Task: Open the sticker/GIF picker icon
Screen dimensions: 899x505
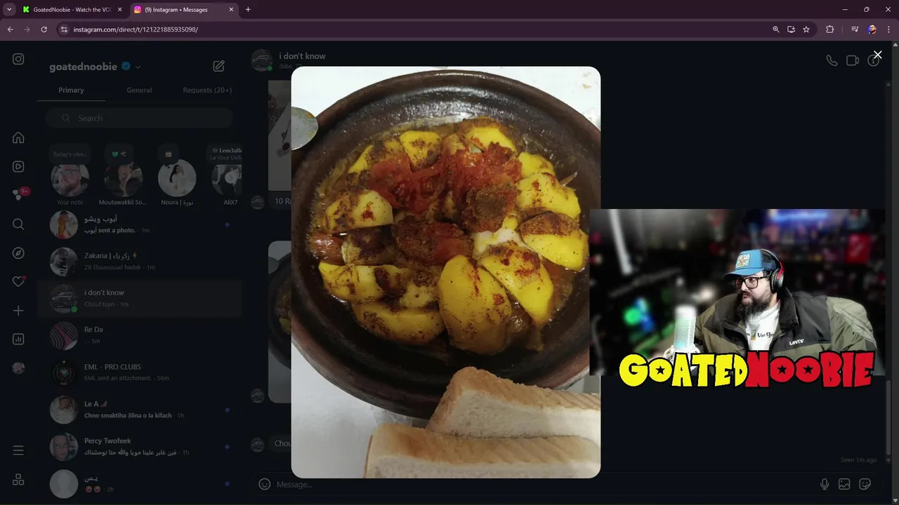Action: 865,484
